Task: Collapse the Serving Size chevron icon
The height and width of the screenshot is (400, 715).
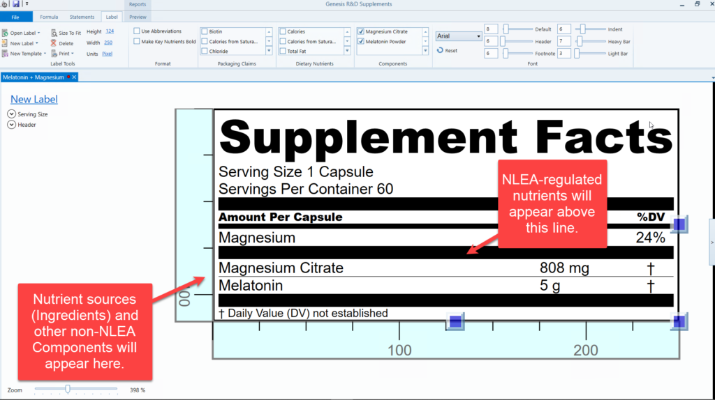Action: (x=11, y=114)
